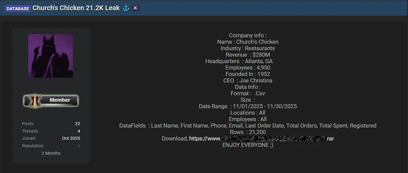Image resolution: width=408 pixels, height=173 pixels.
Task: Open the Church's Chicken 21.2K Leak title
Action: tap(76, 8)
